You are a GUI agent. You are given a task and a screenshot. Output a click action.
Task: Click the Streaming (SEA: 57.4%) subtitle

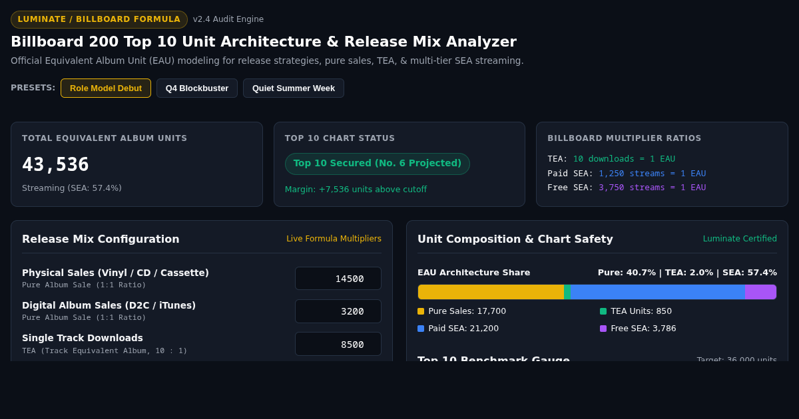pos(72,188)
